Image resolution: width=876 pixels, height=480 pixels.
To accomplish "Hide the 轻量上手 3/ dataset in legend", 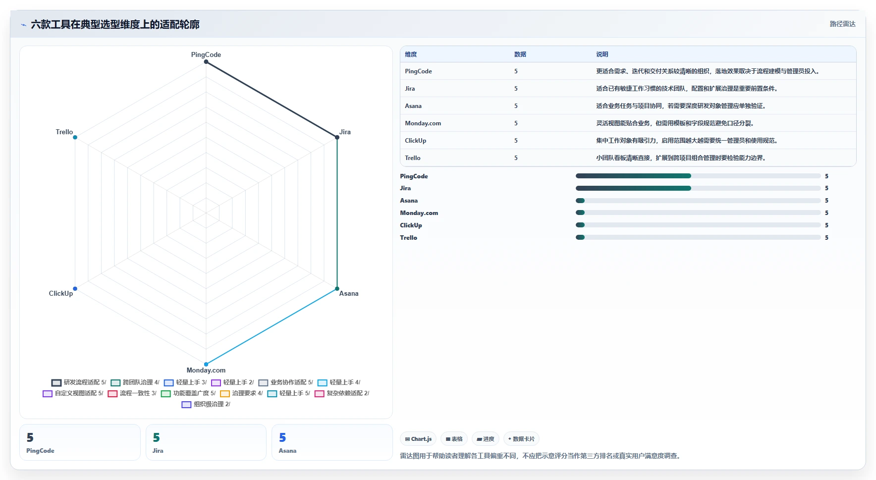I will pos(185,382).
